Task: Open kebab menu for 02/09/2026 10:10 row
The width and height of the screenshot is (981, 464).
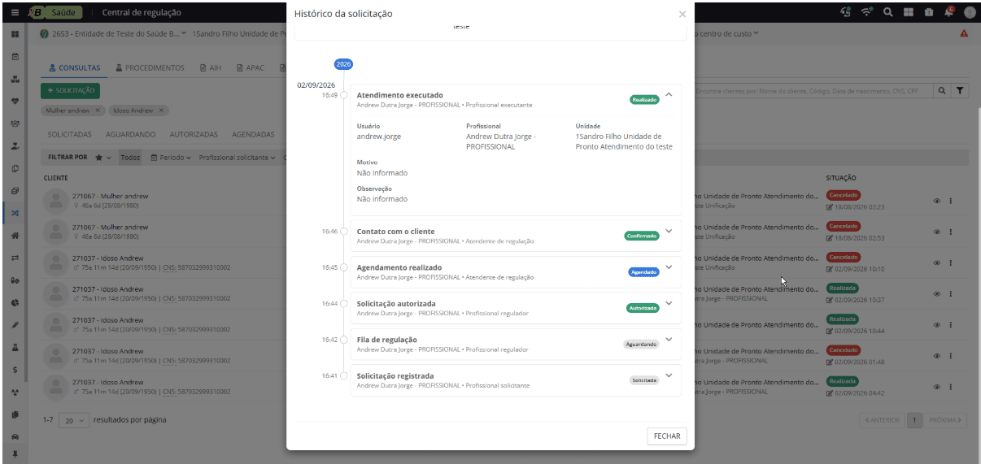Action: coord(951,262)
